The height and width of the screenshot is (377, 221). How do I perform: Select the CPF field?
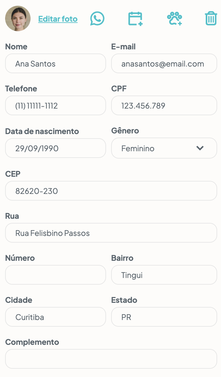tap(164, 105)
